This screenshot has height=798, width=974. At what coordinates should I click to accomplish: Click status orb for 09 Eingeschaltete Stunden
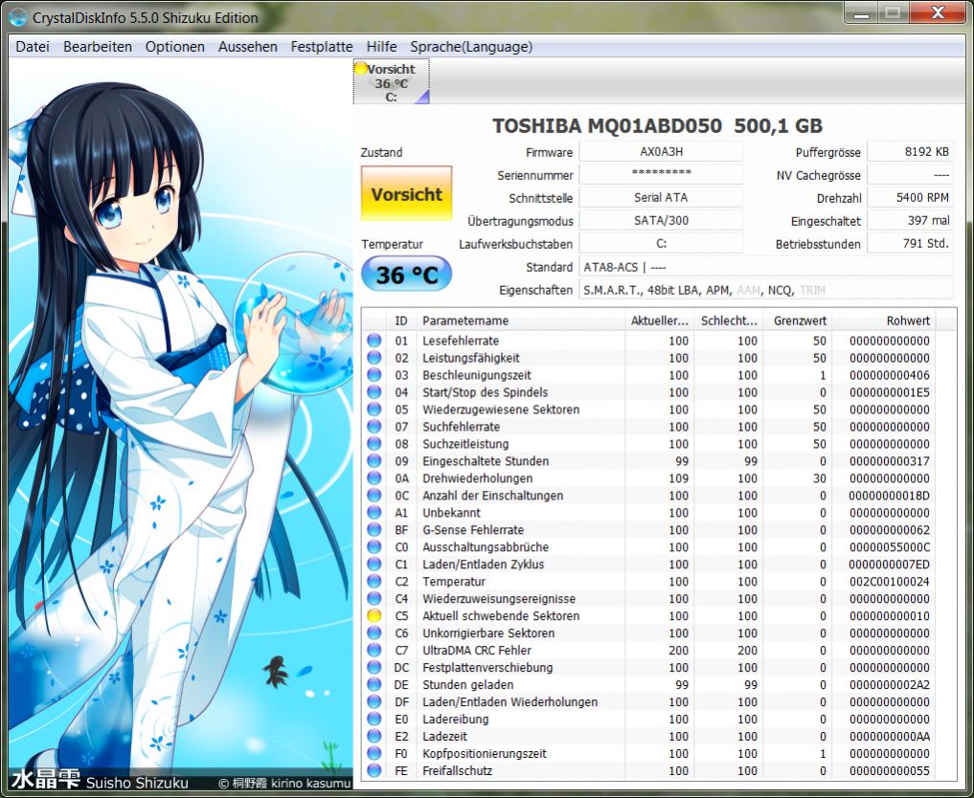tap(374, 461)
